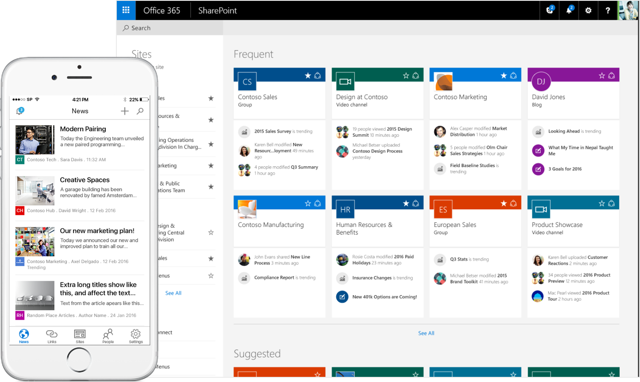Viewport: 640px width, 382px height.
Task: Open the Office 365 app launcher grid
Action: click(126, 10)
